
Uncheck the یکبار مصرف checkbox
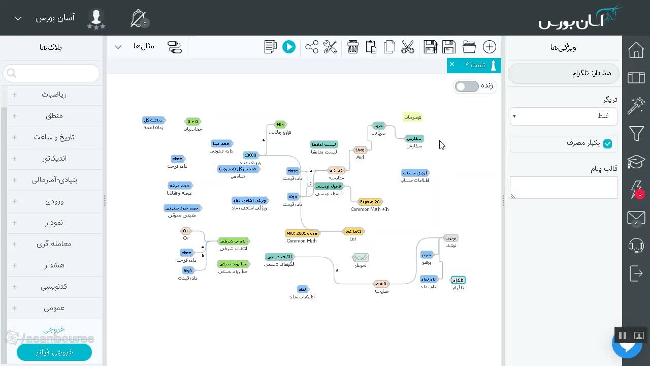(x=607, y=143)
